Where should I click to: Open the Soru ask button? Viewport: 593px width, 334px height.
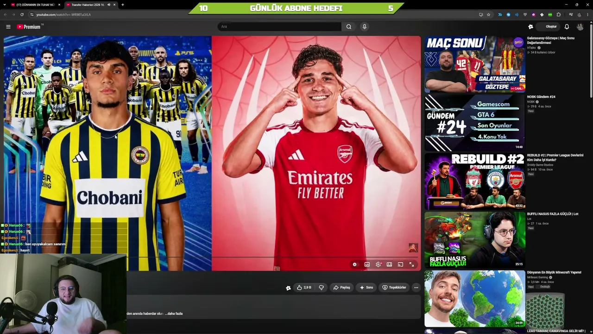click(x=366, y=288)
